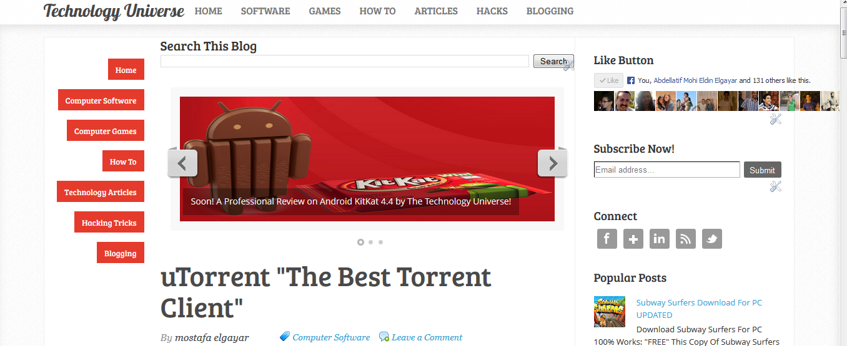Click the Leave a Comment link
This screenshot has height=346, width=847.
pyautogui.click(x=427, y=337)
